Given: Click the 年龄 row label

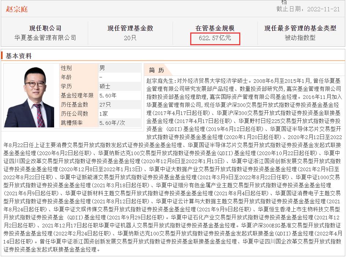Looking at the screenshot, I should click(x=67, y=77).
